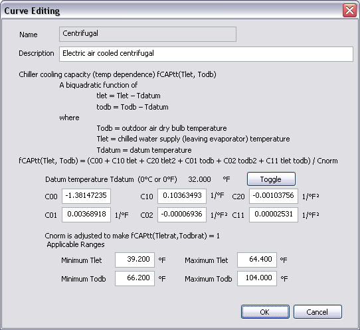Click the fCAPtt biquadratic formula text
This screenshot has height=330, width=360.
tap(178, 161)
